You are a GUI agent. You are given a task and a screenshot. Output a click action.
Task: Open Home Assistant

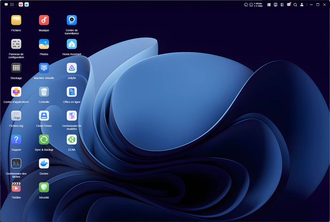point(72,44)
